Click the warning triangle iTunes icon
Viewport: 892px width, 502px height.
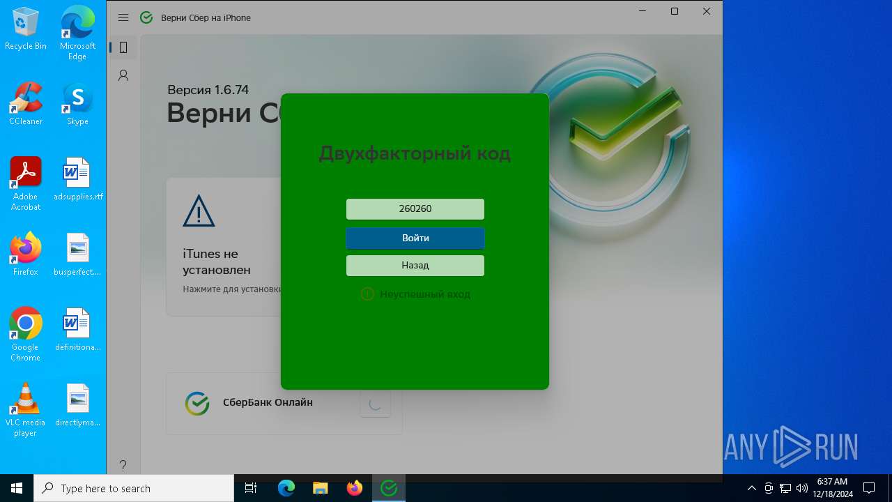tap(199, 211)
